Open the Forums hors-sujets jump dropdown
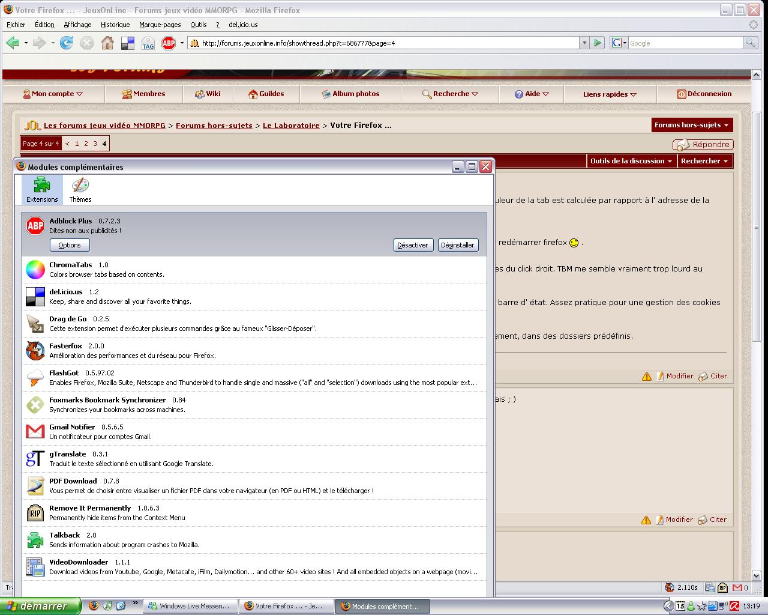The width and height of the screenshot is (768, 615). [692, 125]
